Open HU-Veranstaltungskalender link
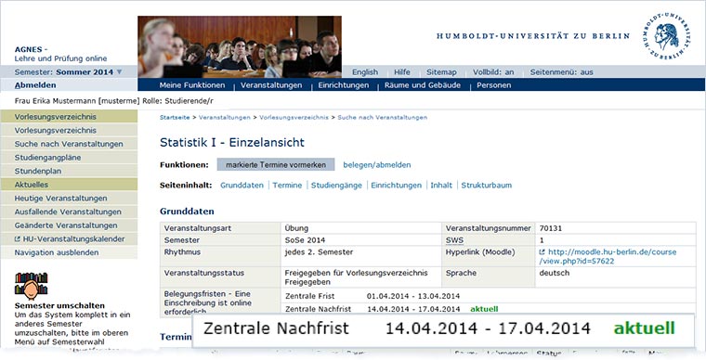This screenshot has width=706, height=360. [x=73, y=239]
